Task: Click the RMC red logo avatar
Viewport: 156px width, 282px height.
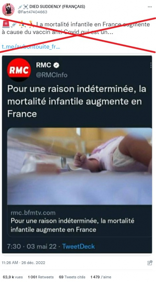Action: click(x=19, y=70)
